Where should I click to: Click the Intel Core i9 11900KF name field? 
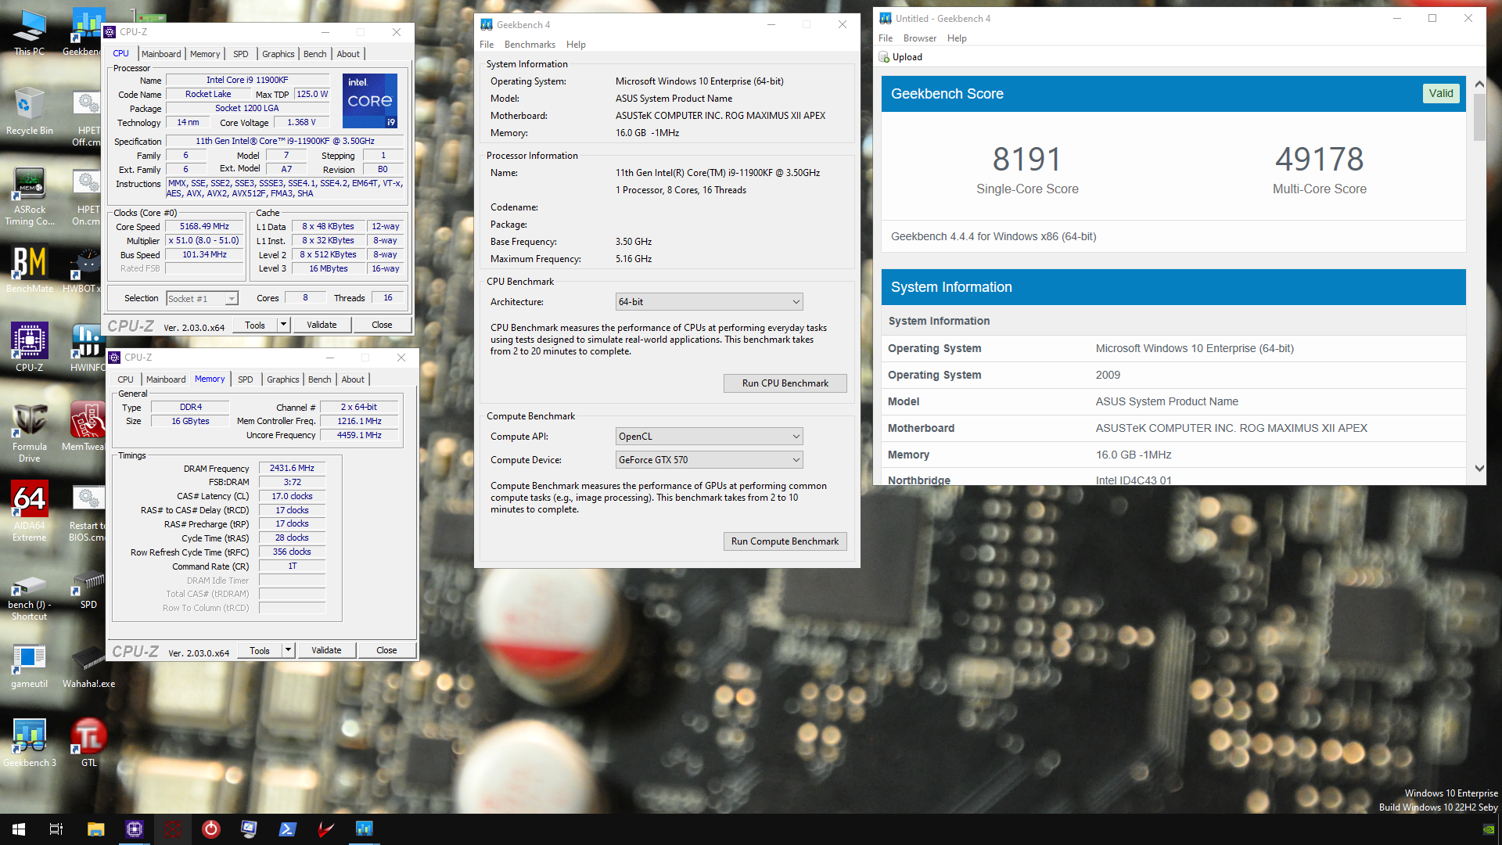[x=247, y=80]
